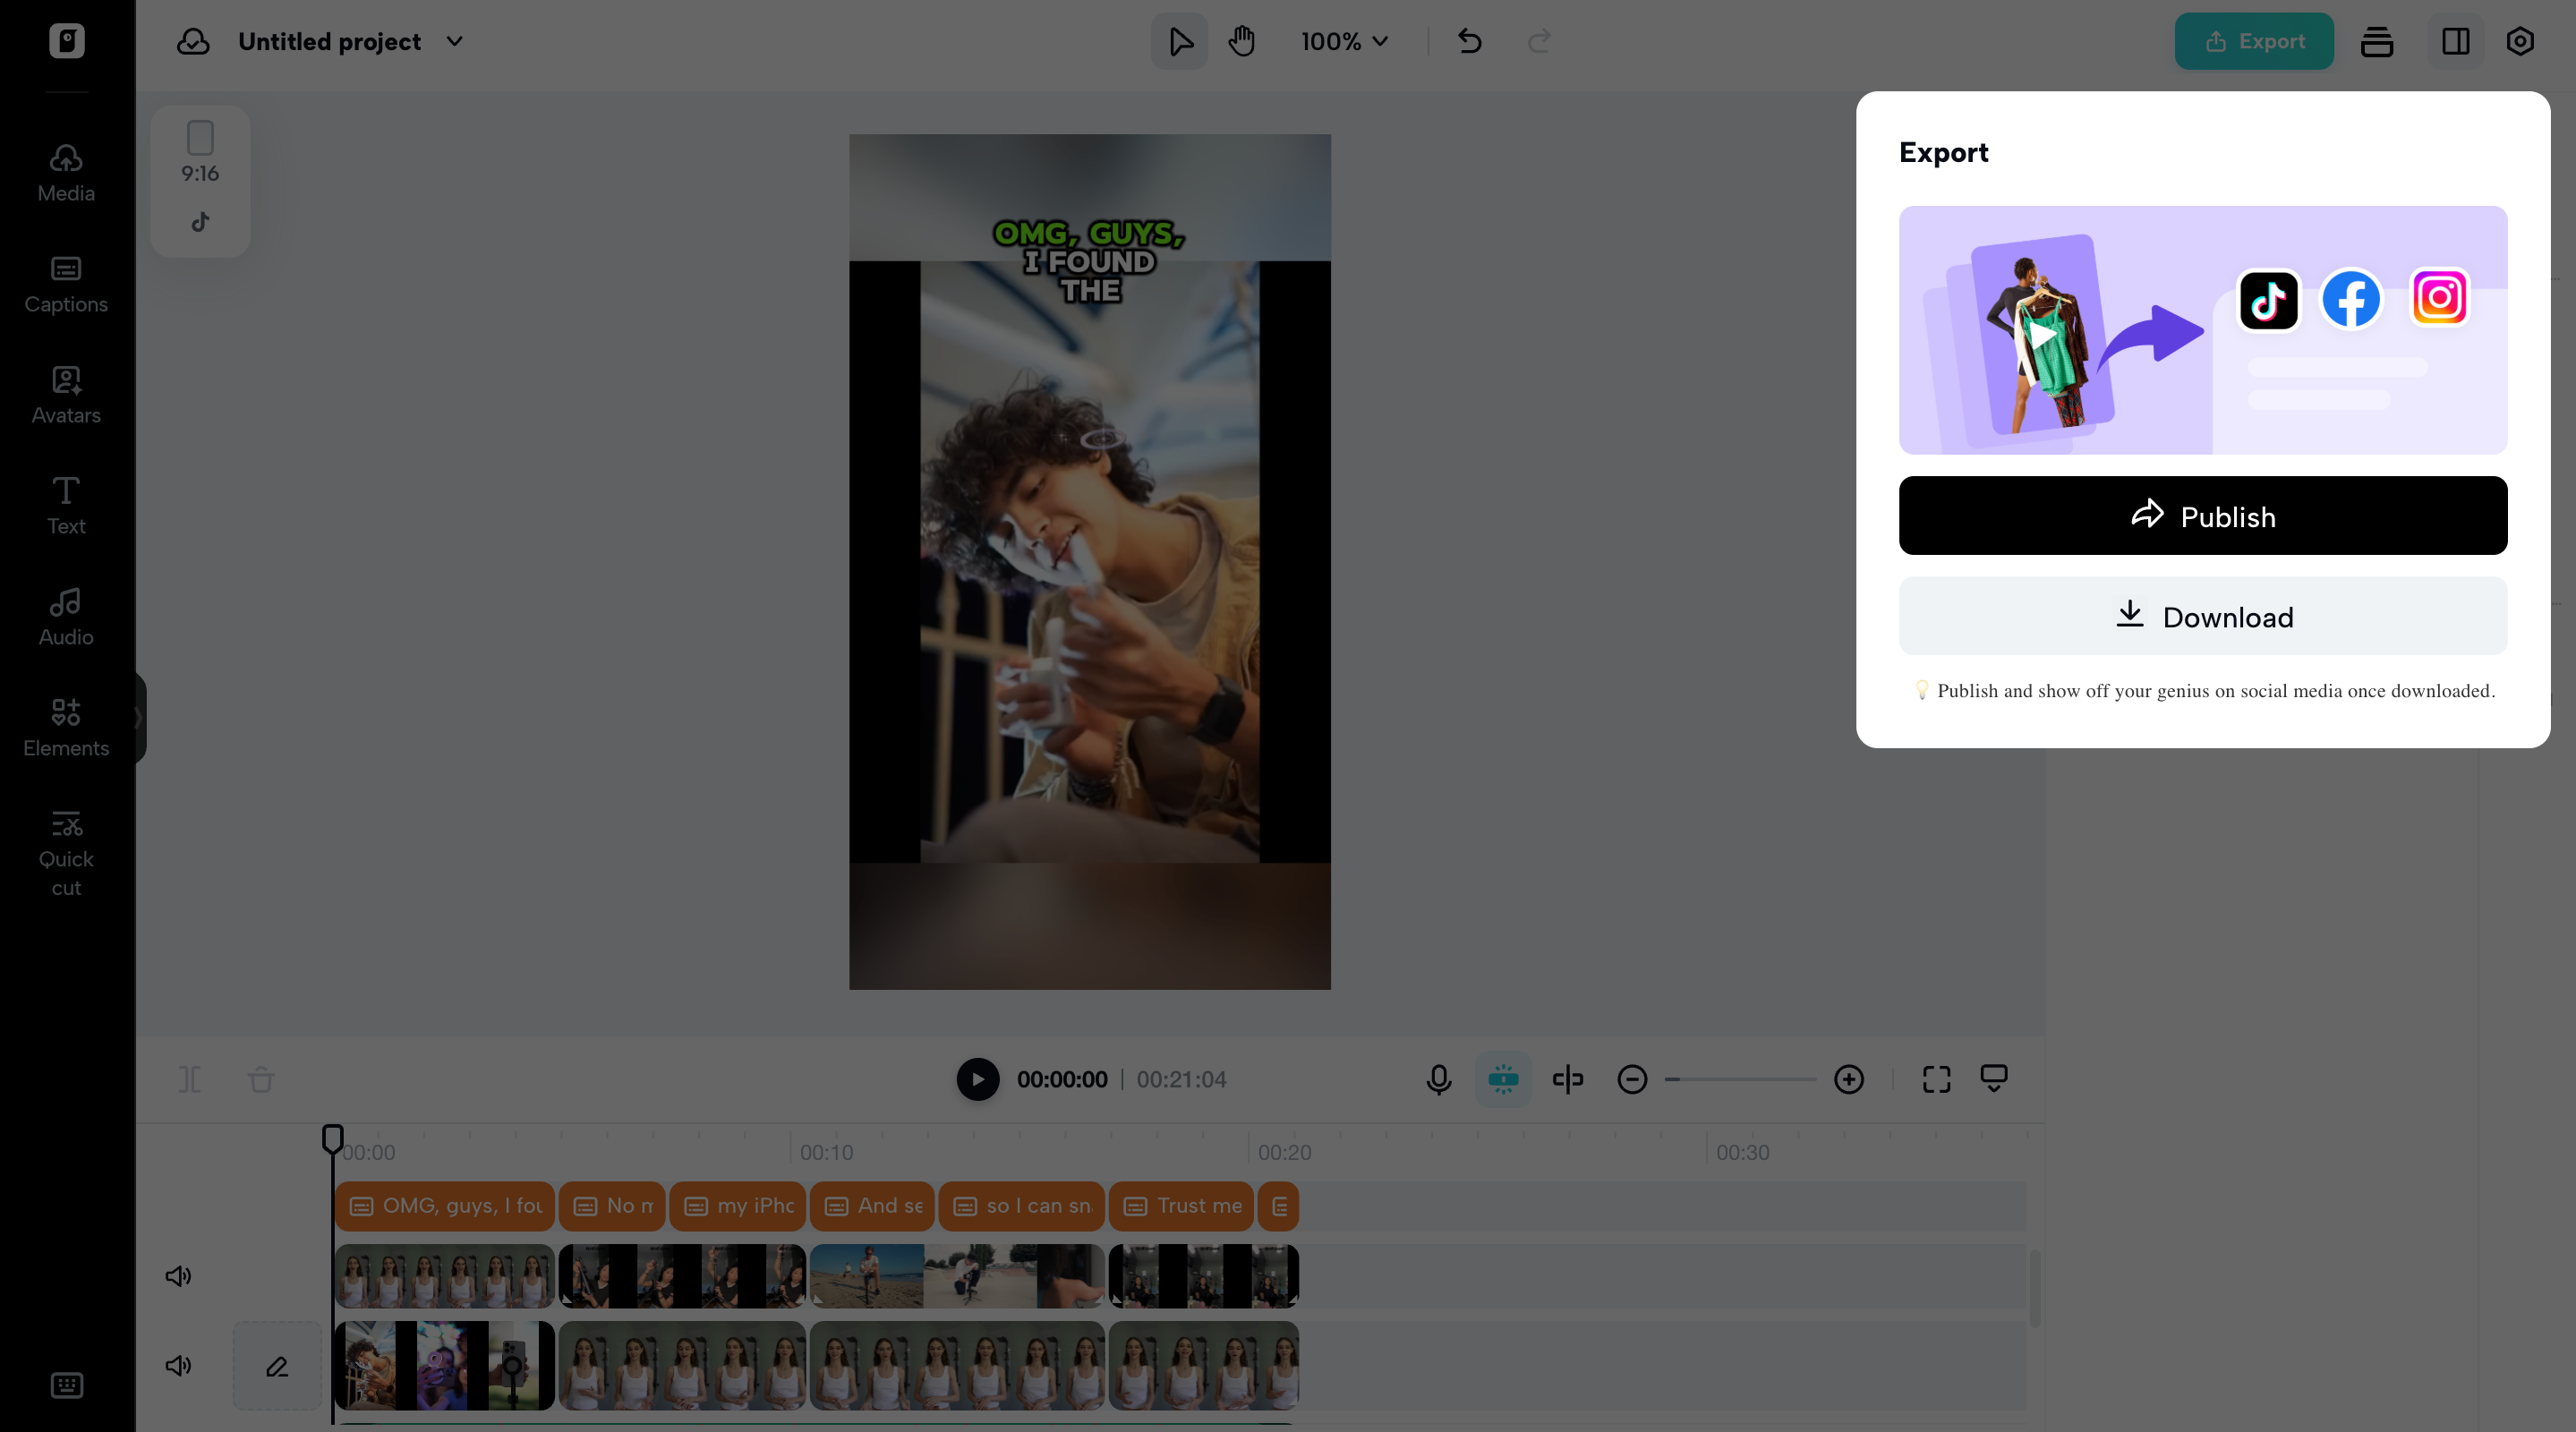Mute the lower video track
The width and height of the screenshot is (2576, 1432).
pyautogui.click(x=178, y=1365)
